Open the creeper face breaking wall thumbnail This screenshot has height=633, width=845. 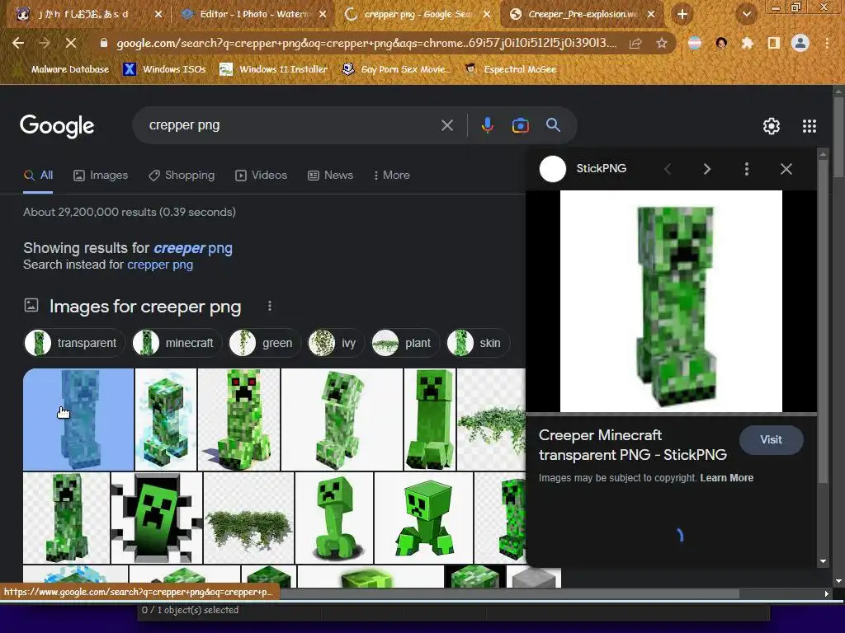point(156,518)
